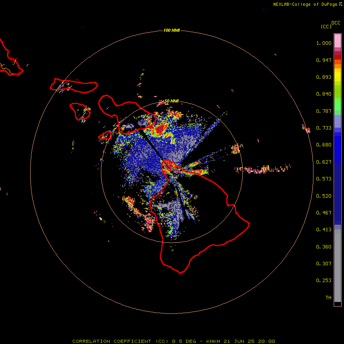Click the Correlation Coefficient KHKM caption
Screen dimensions: 344x344
174,341
